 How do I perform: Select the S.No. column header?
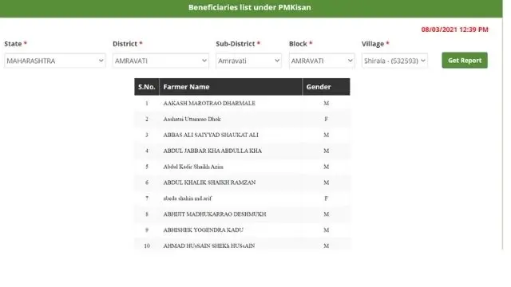[147, 87]
